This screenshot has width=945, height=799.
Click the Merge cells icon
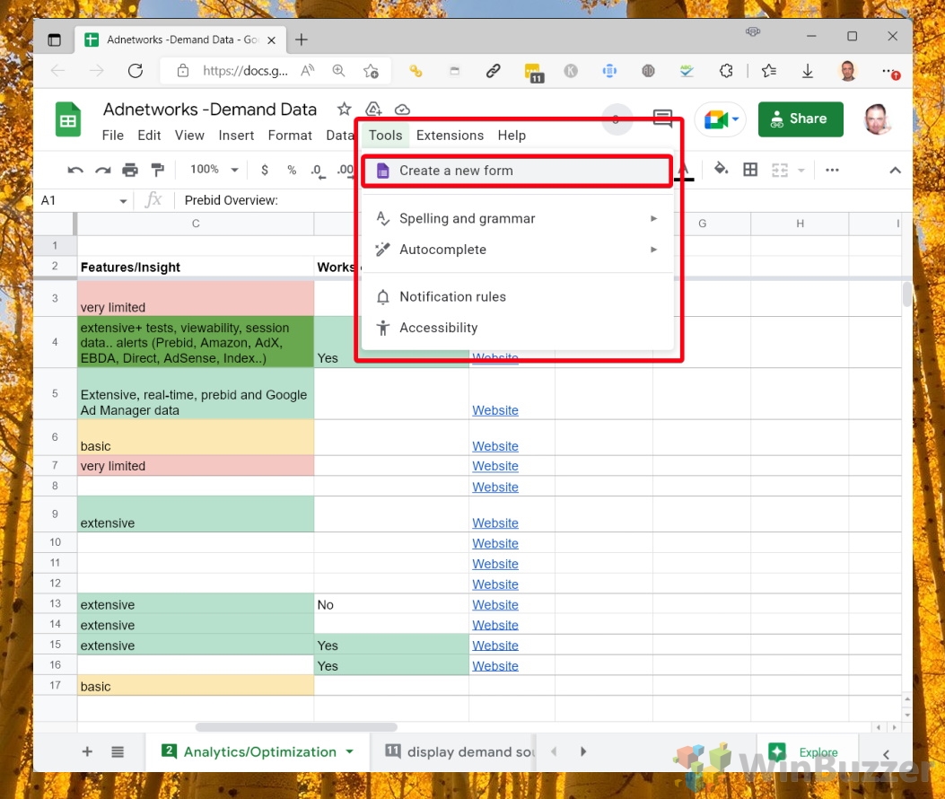[x=780, y=170]
